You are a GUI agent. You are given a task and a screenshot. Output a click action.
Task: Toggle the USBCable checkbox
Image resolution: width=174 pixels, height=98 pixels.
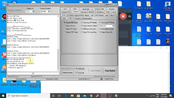pos(76,69)
